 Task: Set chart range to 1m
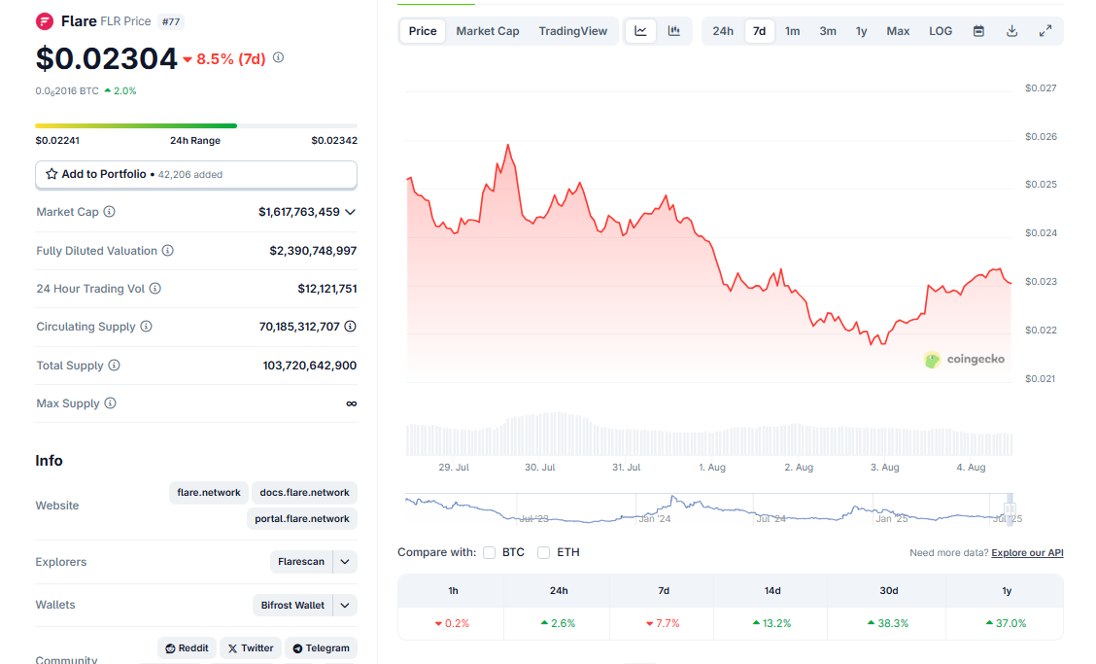792,31
